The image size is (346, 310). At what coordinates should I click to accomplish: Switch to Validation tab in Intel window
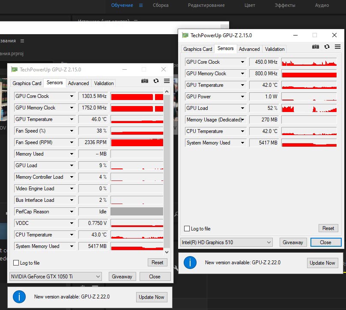coord(274,49)
